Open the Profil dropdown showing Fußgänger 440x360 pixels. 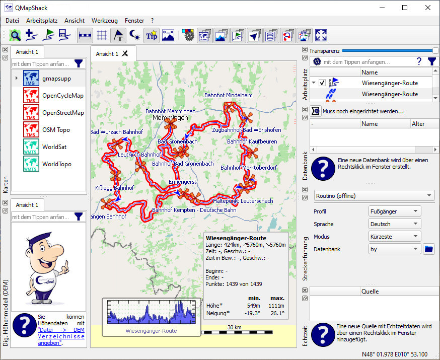[x=394, y=211]
